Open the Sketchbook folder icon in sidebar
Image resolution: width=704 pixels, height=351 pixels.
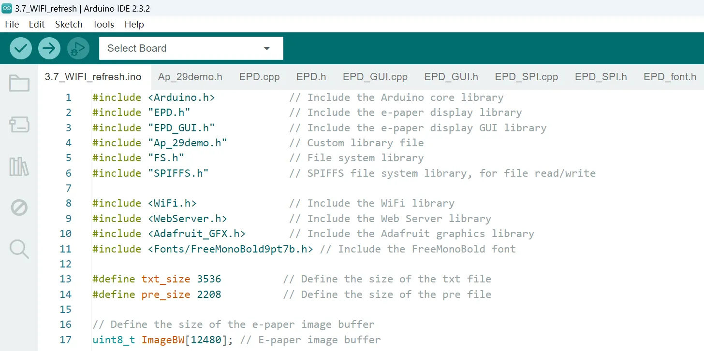pos(19,84)
